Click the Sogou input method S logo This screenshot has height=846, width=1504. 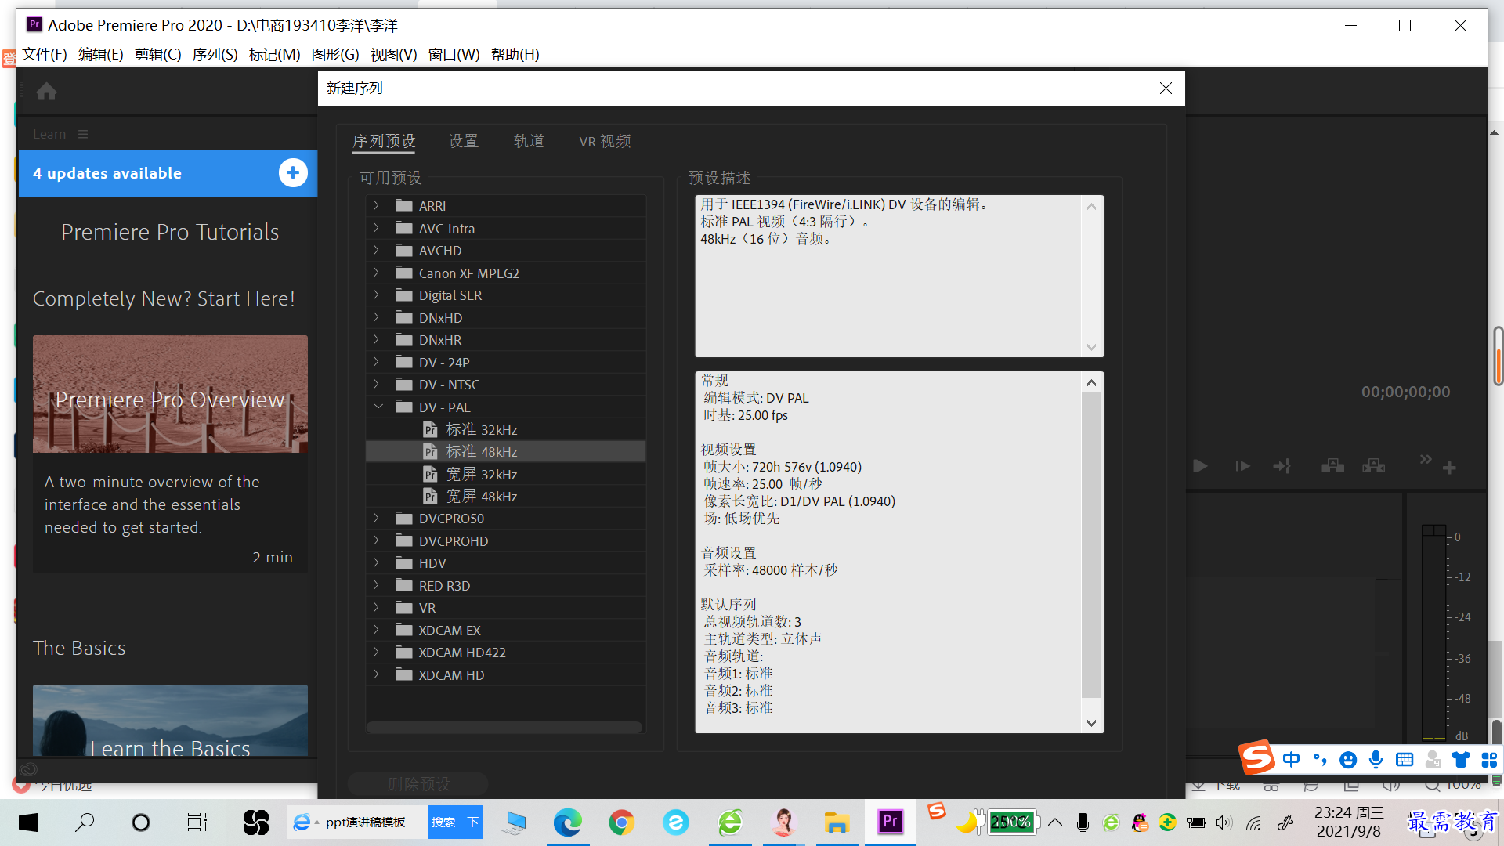coord(1256,757)
